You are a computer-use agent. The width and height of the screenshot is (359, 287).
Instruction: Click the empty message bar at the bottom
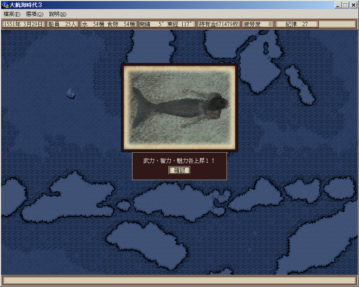click(179, 280)
